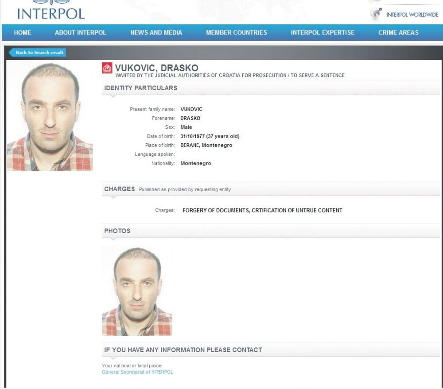This screenshot has height=389, width=443.
Task: Collapse the PHOTOS section header
Action: coord(271,231)
